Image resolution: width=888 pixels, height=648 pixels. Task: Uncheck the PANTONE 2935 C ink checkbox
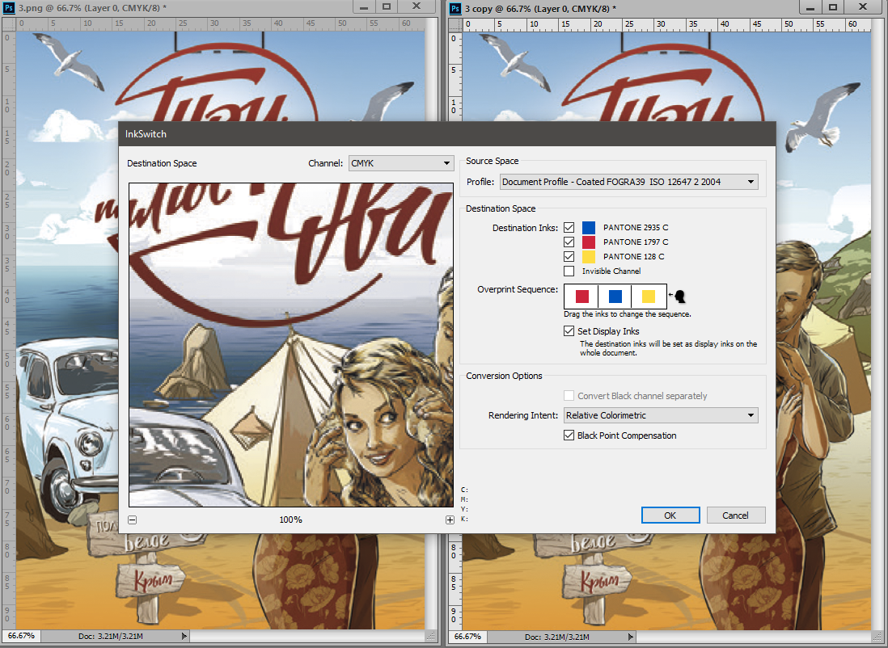[569, 228]
